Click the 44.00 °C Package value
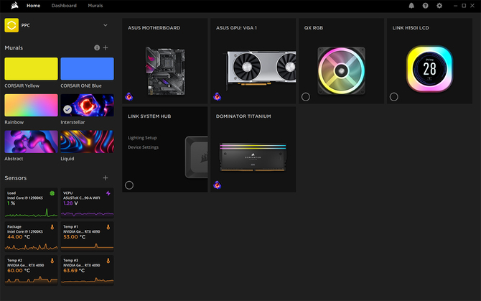The image size is (481, 301). (x=19, y=237)
